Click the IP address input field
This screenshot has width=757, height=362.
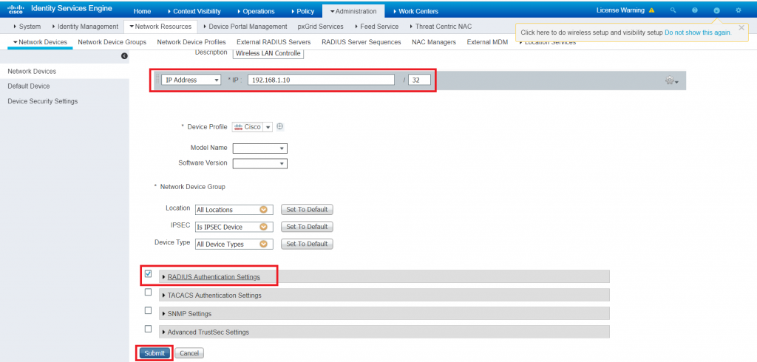(x=321, y=80)
